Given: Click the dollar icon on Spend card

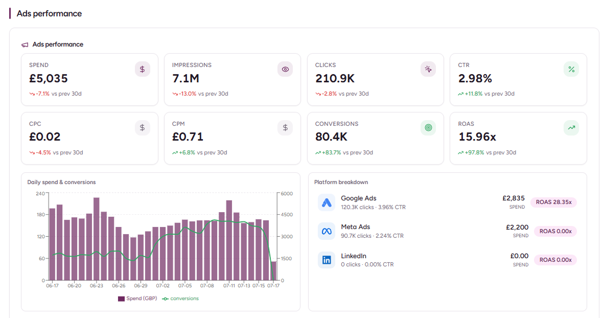Looking at the screenshot, I should (142, 70).
